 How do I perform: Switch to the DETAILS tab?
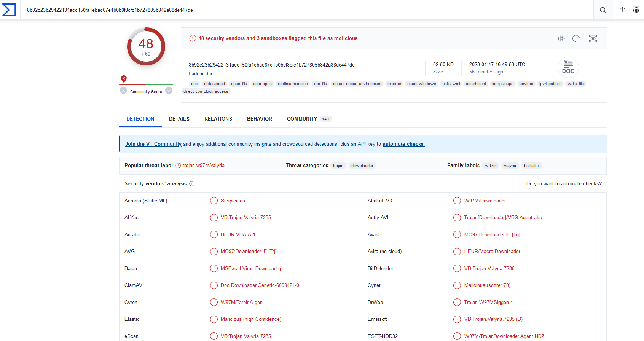[179, 119]
